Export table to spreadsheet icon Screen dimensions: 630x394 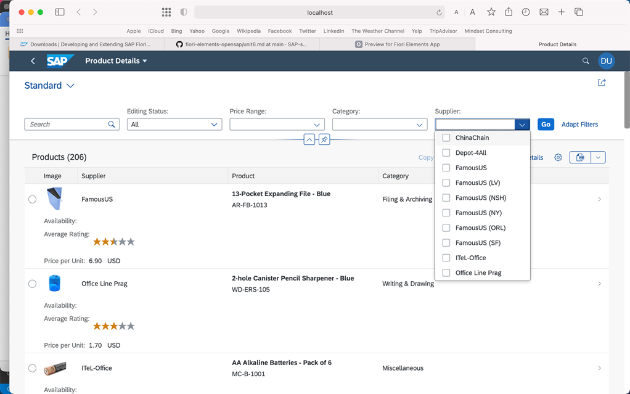[580, 157]
